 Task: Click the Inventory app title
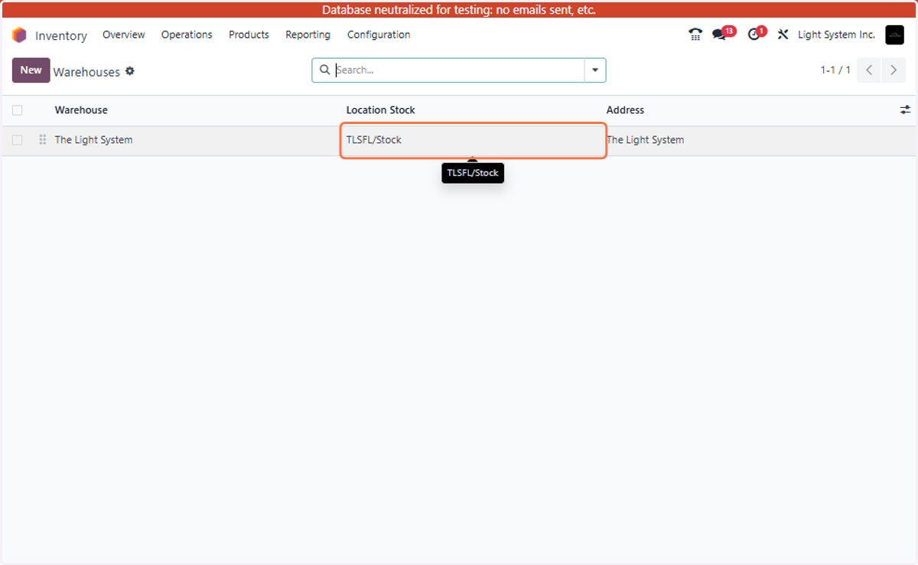pyautogui.click(x=61, y=36)
